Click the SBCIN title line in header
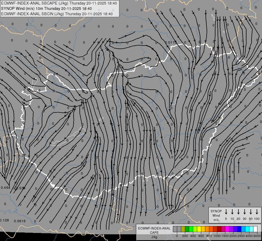 (57, 14)
